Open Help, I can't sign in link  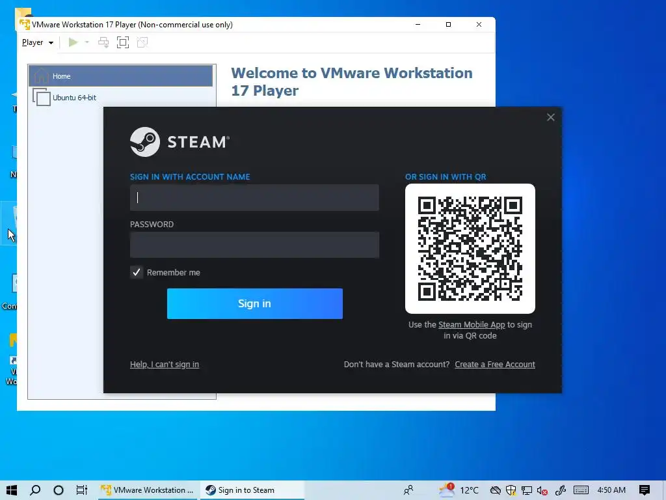165,365
